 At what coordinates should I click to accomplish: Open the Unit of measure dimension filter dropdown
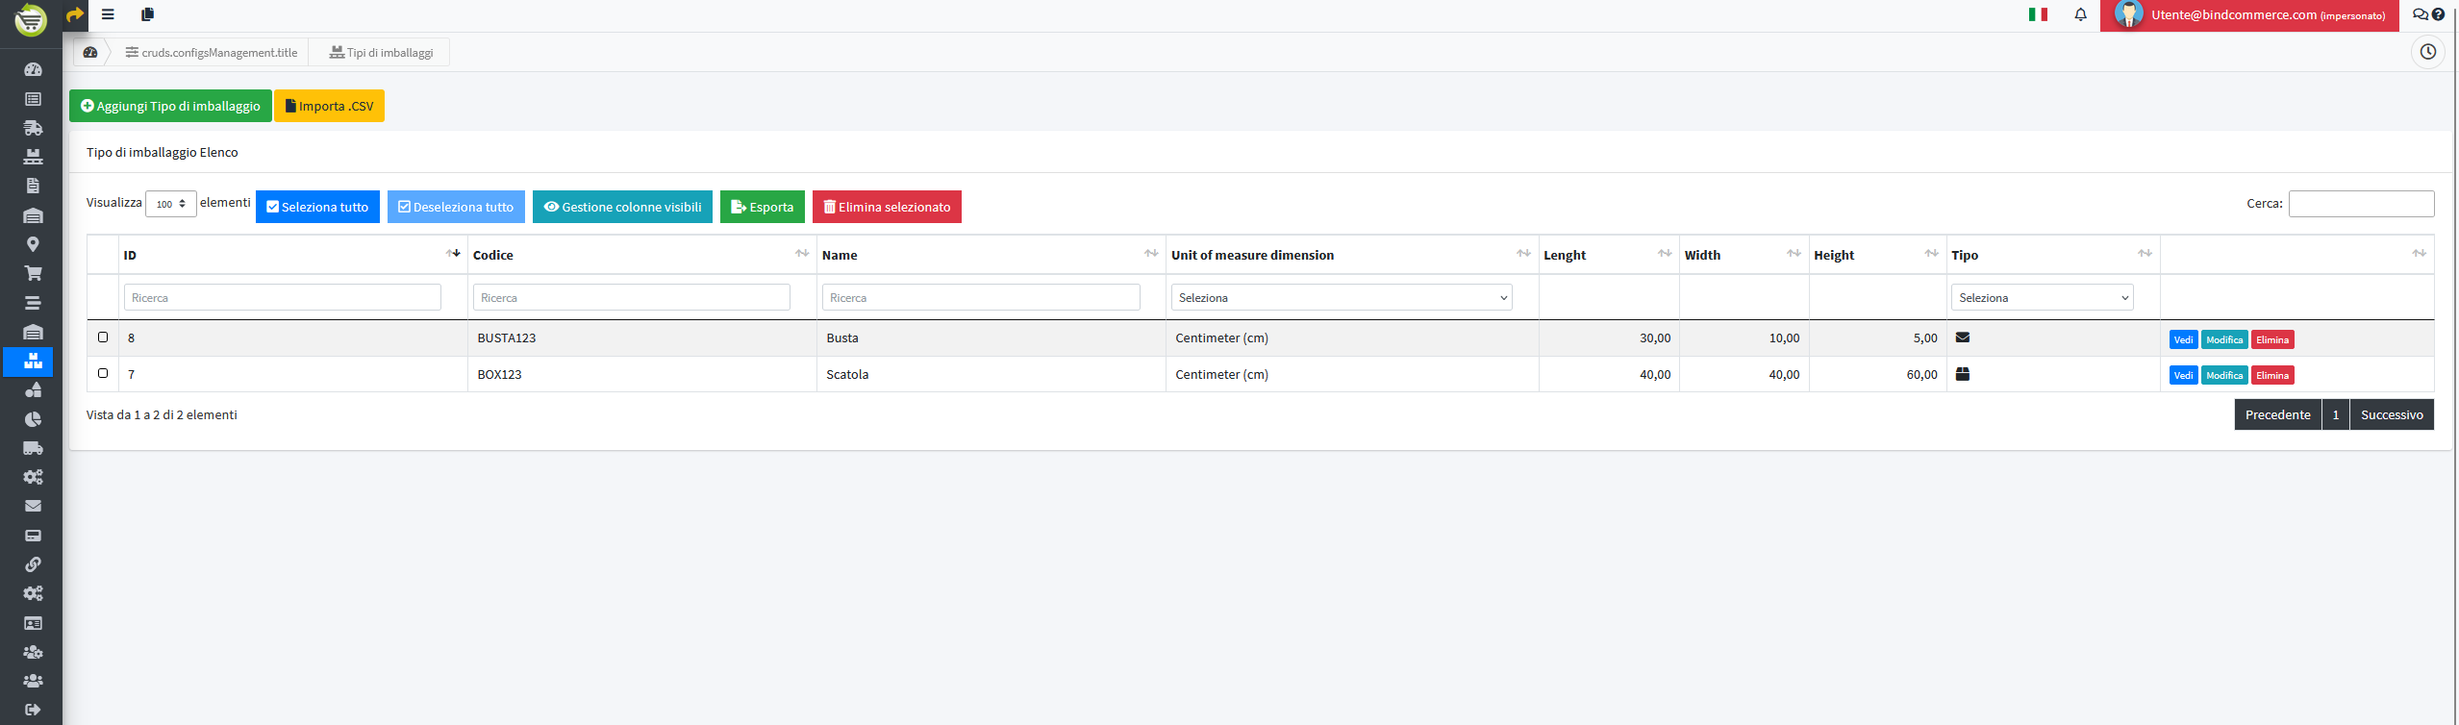click(x=1341, y=298)
